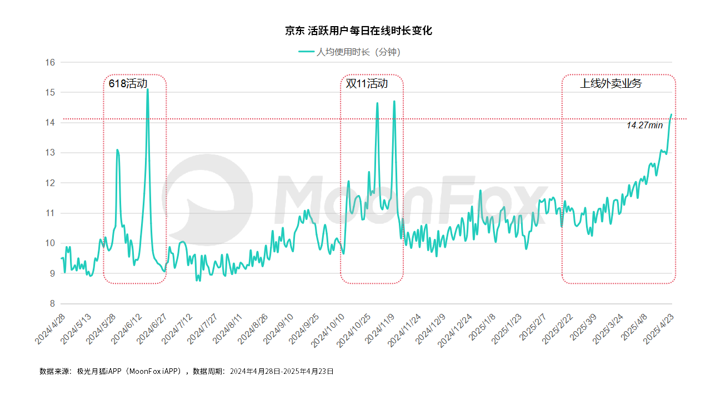The height and width of the screenshot is (400, 711).
Task: Click y-axis value 15
Action: click(x=50, y=92)
